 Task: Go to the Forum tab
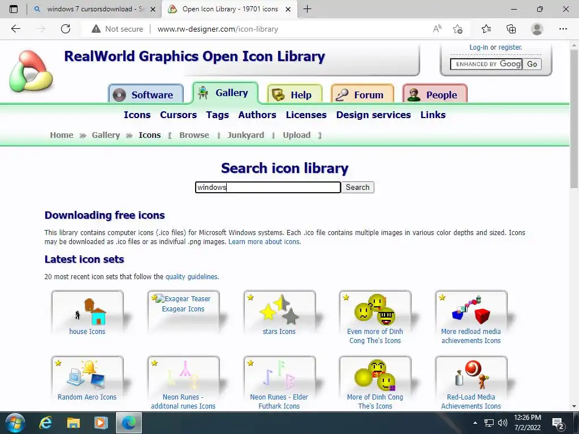[x=362, y=94]
